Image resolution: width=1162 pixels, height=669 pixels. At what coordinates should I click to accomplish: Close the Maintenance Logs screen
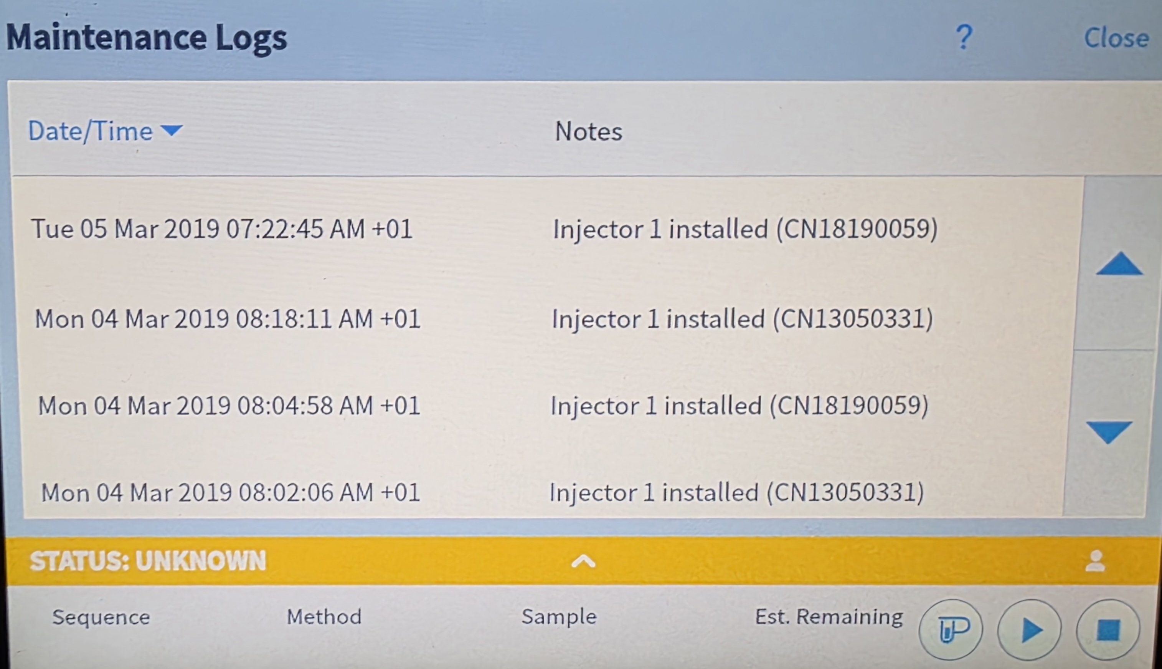pyautogui.click(x=1116, y=38)
